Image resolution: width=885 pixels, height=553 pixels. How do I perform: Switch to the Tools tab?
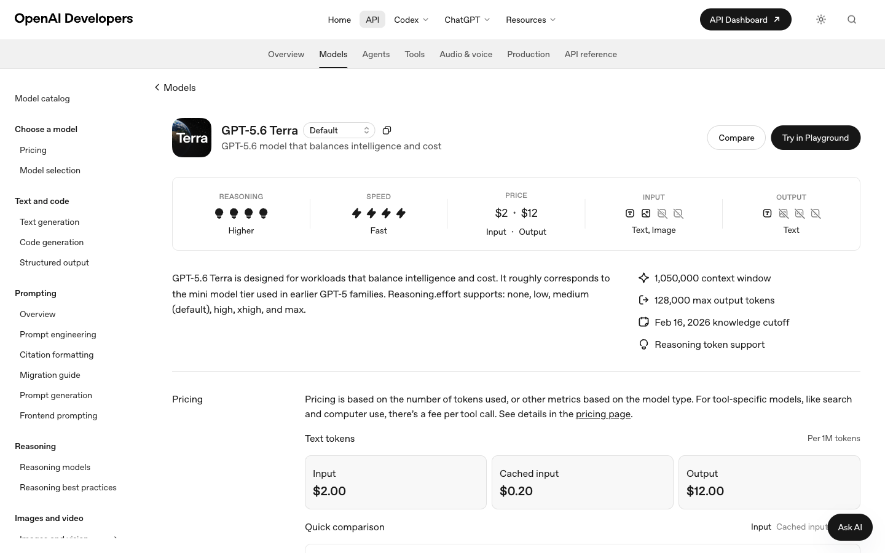point(415,54)
